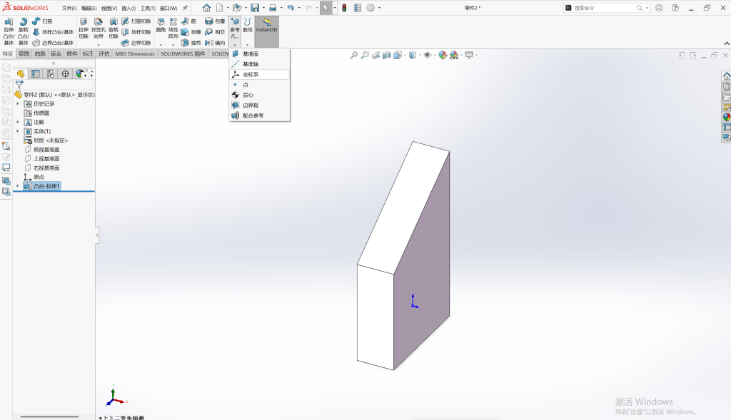The height and width of the screenshot is (420, 731).
Task: Toggle the pin icon beside the menu bar
Action: [x=185, y=8]
